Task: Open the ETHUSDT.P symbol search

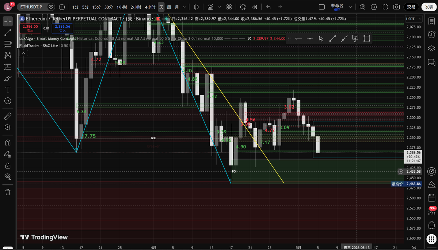Action: (31, 7)
